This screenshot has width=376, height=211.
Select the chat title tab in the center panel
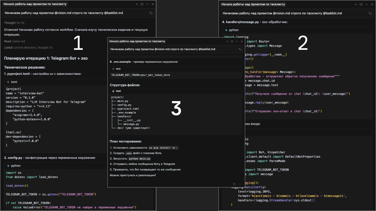(x=137, y=41)
